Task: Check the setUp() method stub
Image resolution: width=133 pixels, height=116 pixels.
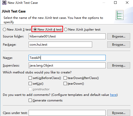Action: (x=30, y=84)
